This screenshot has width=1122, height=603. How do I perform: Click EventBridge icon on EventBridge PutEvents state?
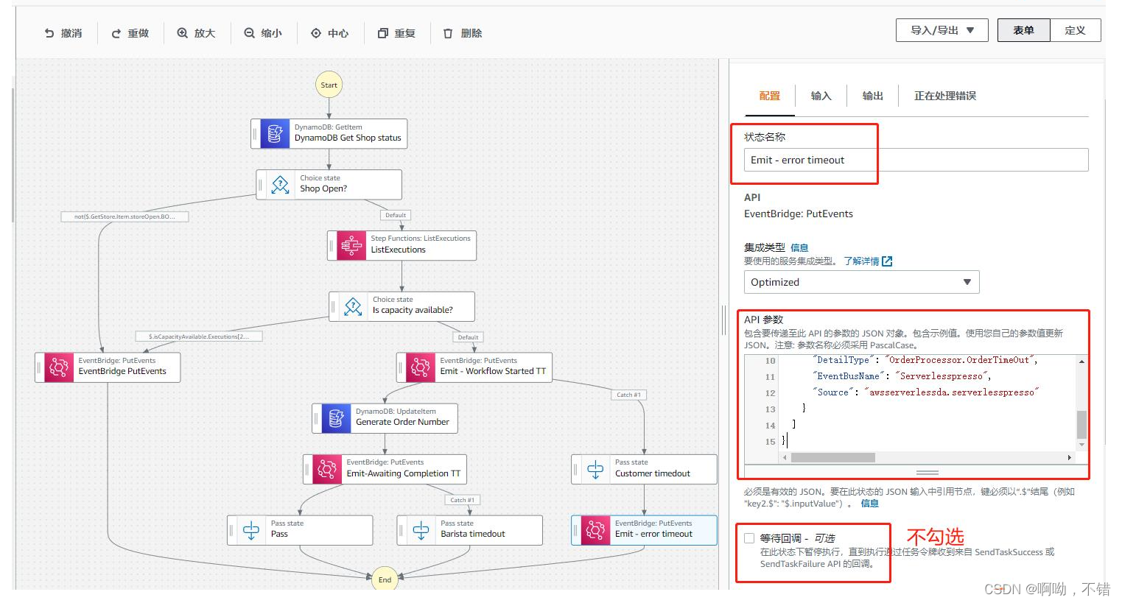[59, 367]
